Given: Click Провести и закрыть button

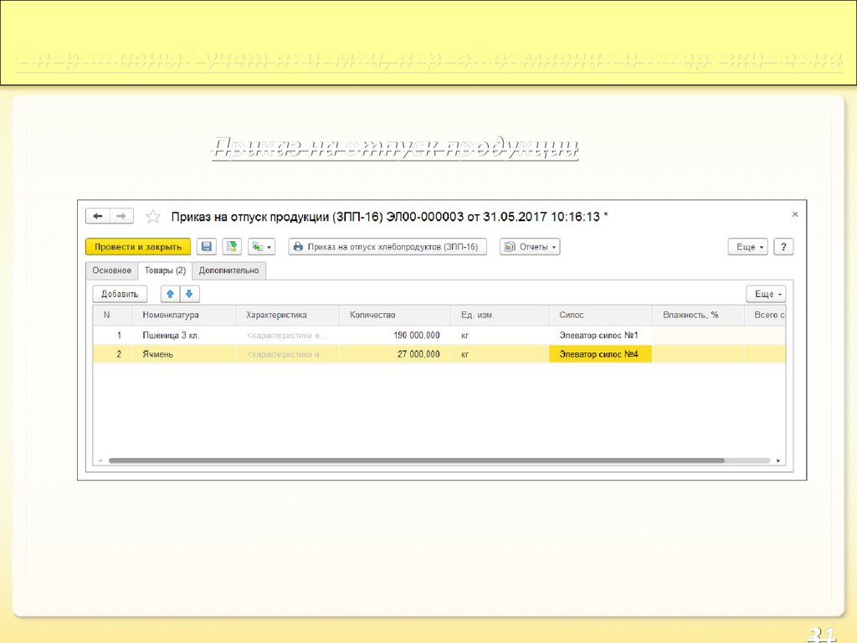Looking at the screenshot, I should tap(138, 247).
